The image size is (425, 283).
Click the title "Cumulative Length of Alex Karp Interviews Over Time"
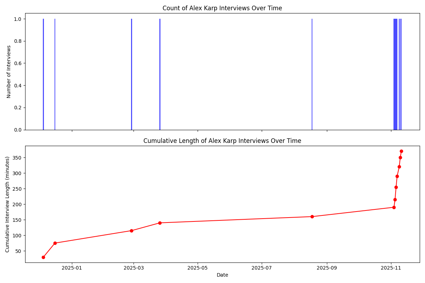pos(222,141)
